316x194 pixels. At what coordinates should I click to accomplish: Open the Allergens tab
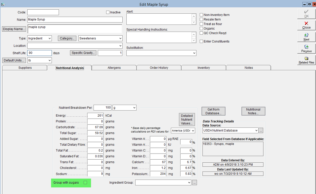click(x=114, y=68)
